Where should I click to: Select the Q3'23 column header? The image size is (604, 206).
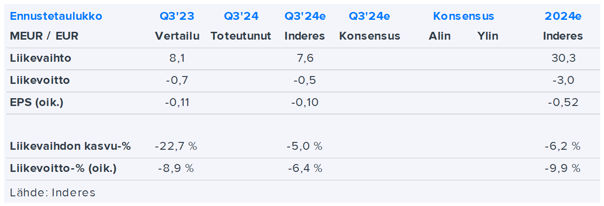[177, 17]
